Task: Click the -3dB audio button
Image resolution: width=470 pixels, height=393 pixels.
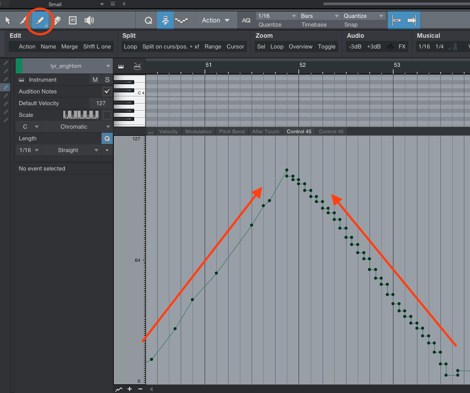Action: click(355, 46)
